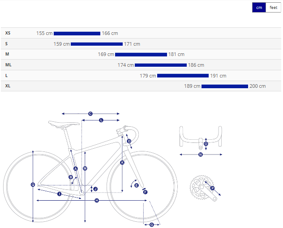Switch units to feet
Image resolution: width=283 pixels, height=228 pixels.
(x=273, y=8)
